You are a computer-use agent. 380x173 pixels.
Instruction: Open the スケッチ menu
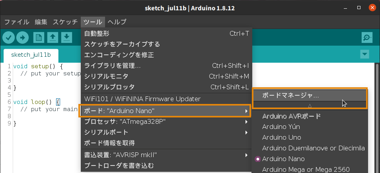click(65, 22)
